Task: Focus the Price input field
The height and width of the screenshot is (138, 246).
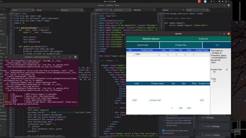Action: (x=189, y=54)
